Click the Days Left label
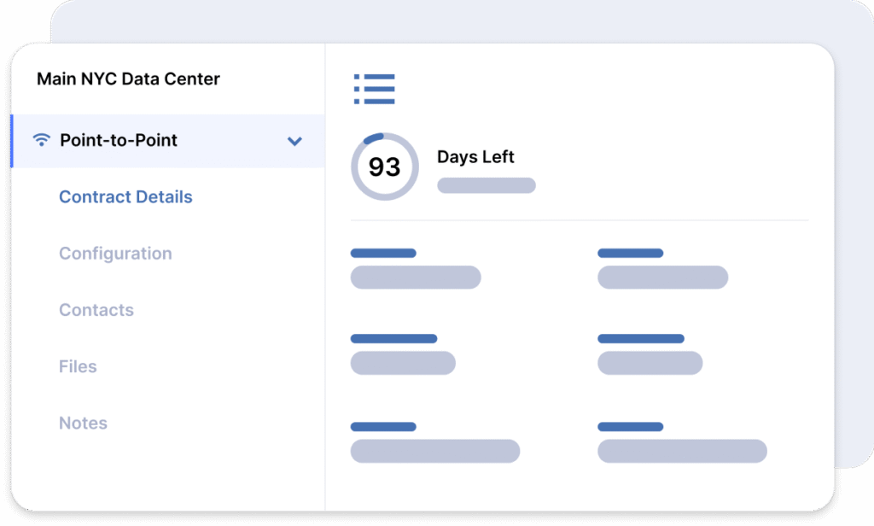874x526 pixels. 475,157
